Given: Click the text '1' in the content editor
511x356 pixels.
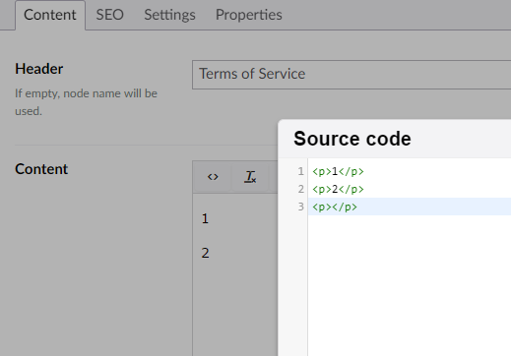Looking at the screenshot, I should click(205, 218).
